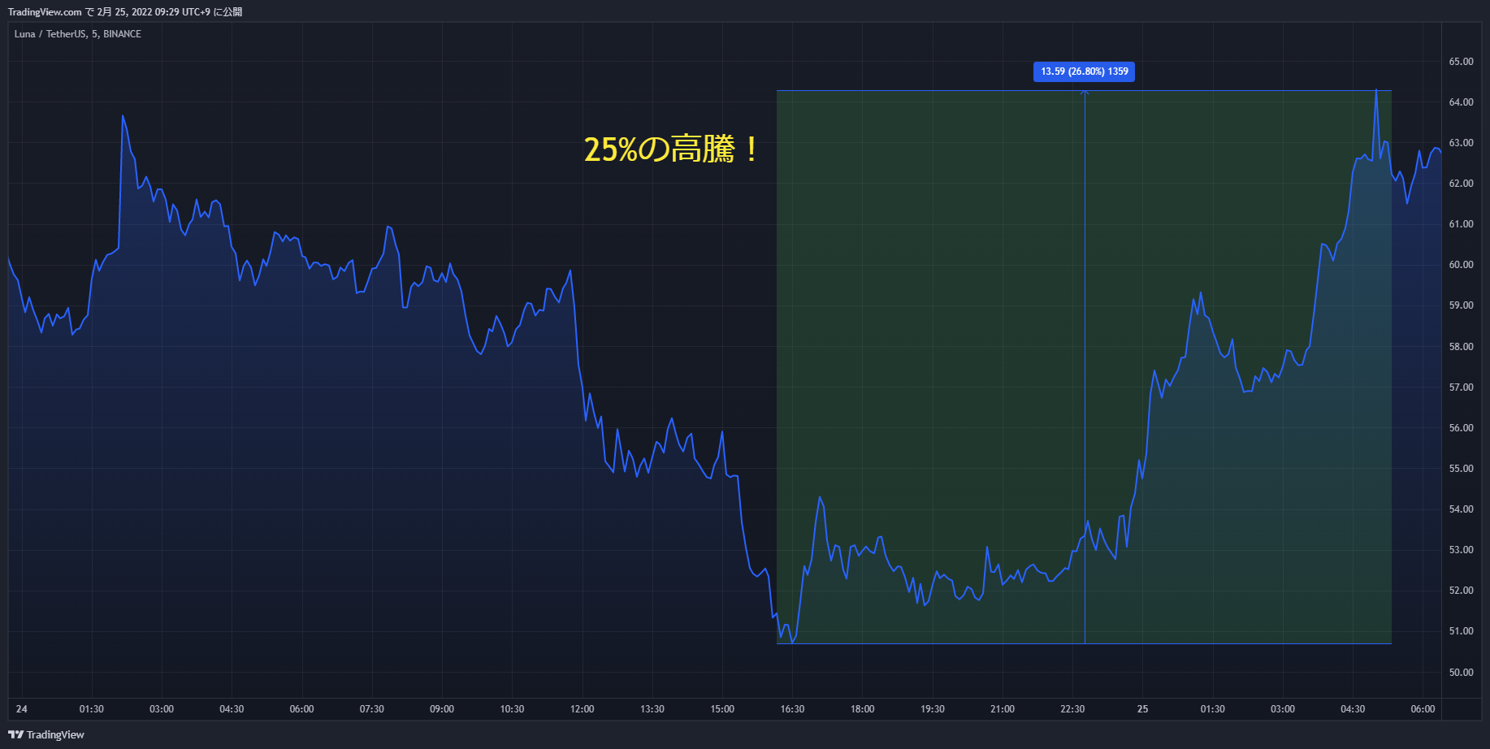The image size is (1490, 749).
Task: Click the first 04:30 time label after 24
Action: (232, 709)
